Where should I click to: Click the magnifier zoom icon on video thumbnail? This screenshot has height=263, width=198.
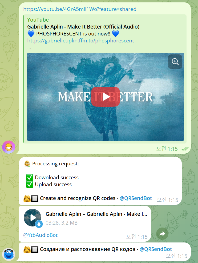pos(175,62)
